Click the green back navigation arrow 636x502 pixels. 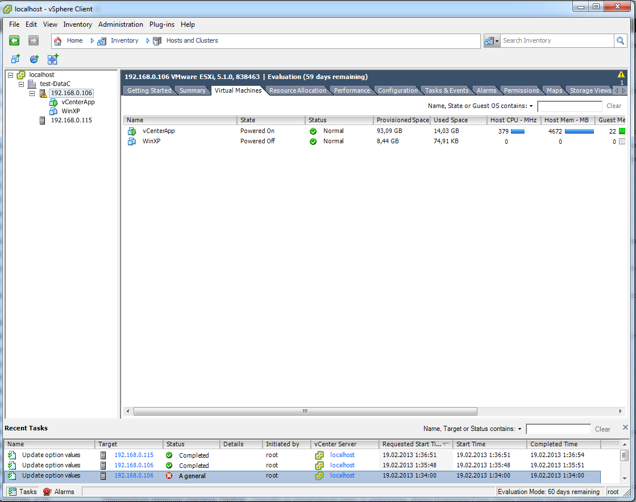pos(14,40)
